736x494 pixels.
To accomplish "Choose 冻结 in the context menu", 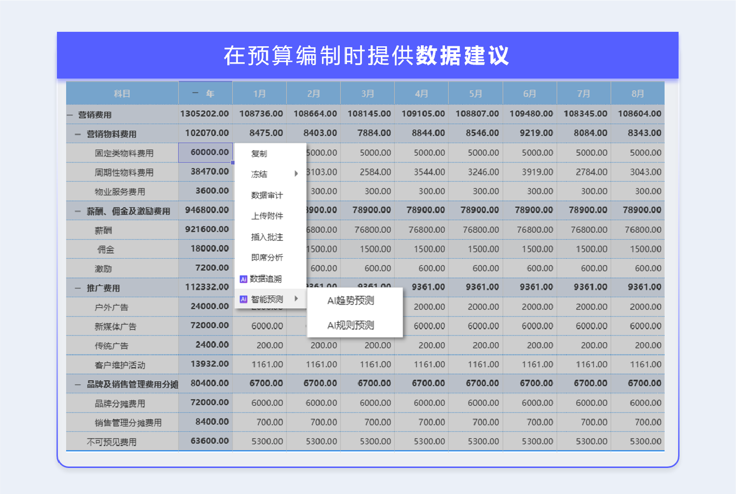I will click(x=270, y=174).
